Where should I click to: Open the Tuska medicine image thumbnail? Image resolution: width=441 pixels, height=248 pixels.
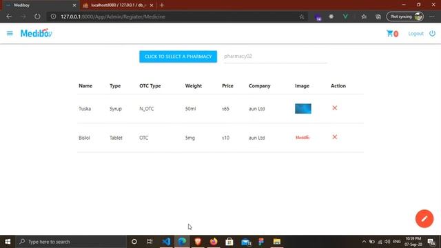pyautogui.click(x=303, y=109)
